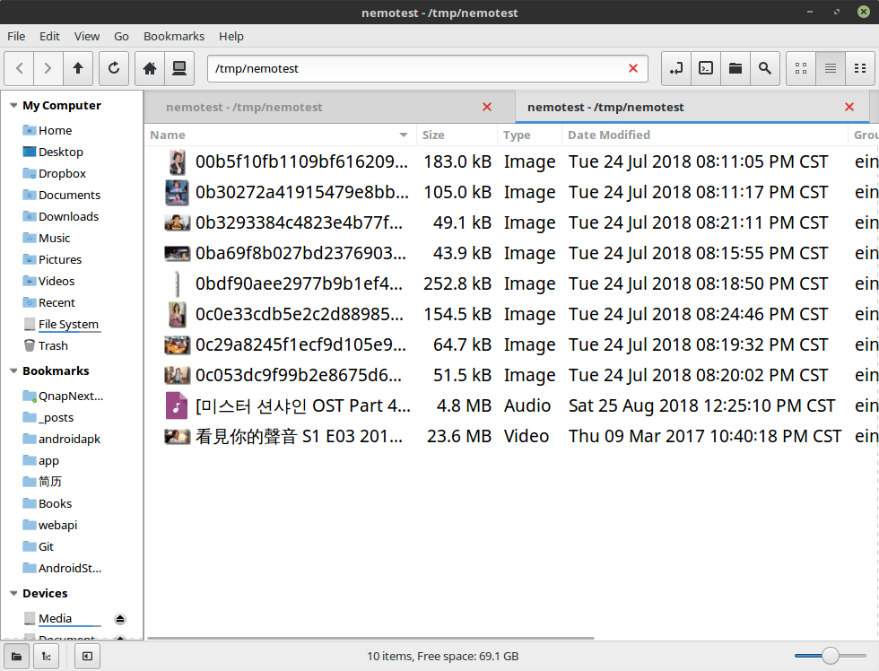
Task: Open a terminal in this folder
Action: coord(707,68)
